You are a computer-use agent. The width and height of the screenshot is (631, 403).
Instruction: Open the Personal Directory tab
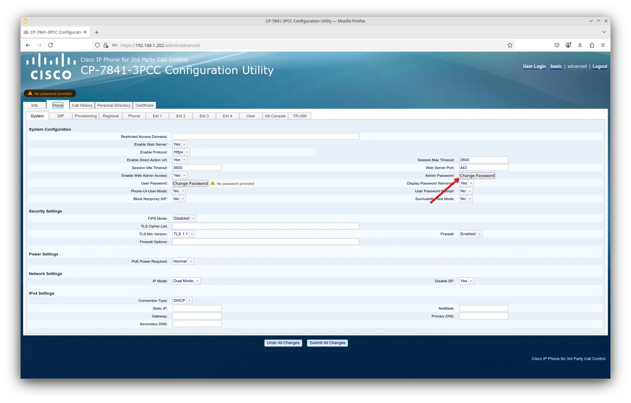pyautogui.click(x=114, y=105)
